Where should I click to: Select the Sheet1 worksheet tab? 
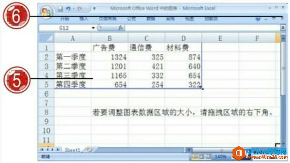tap(72, 150)
